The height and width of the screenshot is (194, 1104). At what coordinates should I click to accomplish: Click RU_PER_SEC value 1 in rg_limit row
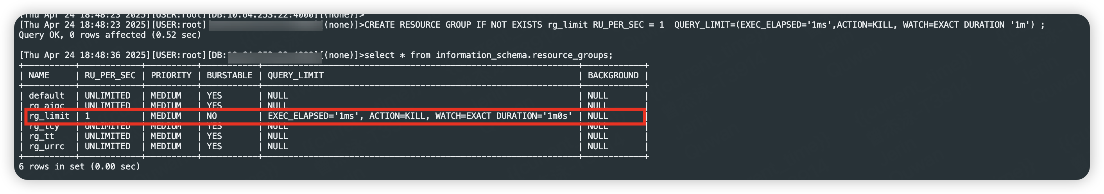tap(88, 116)
